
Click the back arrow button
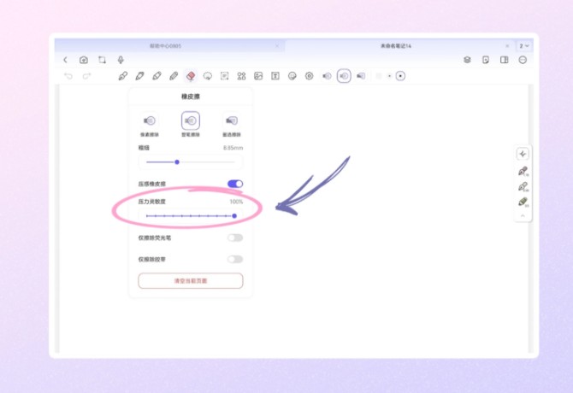coord(66,60)
